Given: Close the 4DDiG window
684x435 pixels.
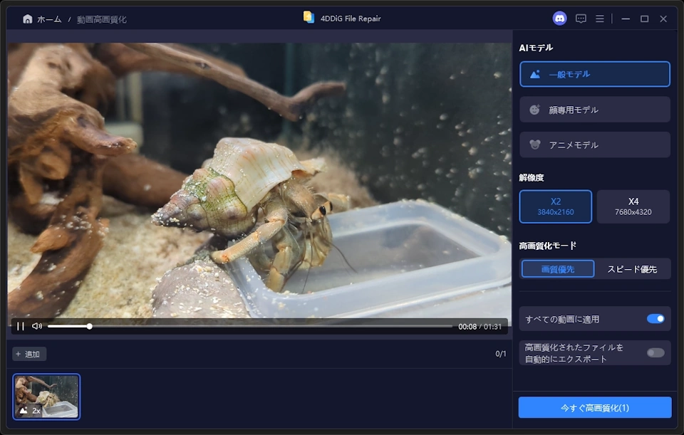Looking at the screenshot, I should coord(663,19).
